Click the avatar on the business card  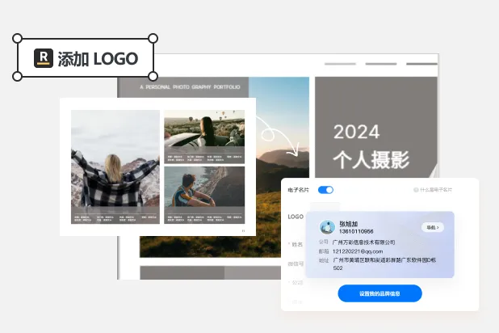327,228
